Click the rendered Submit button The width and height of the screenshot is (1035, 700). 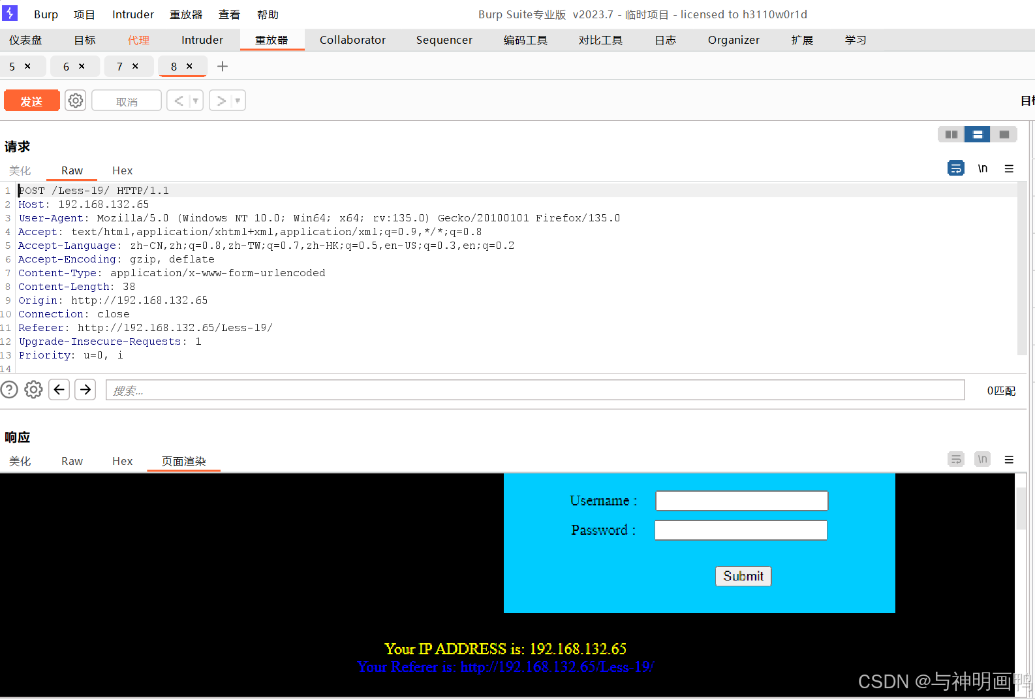click(x=743, y=576)
